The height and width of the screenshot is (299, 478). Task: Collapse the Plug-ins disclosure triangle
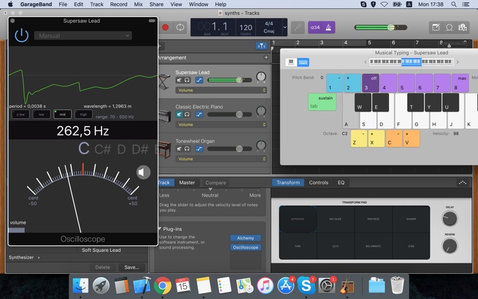160,229
